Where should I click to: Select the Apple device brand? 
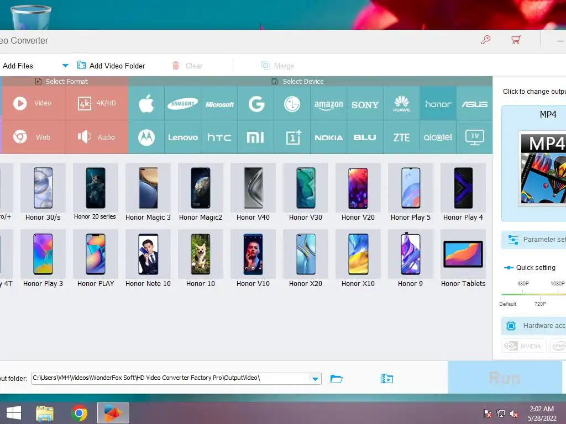tap(146, 104)
